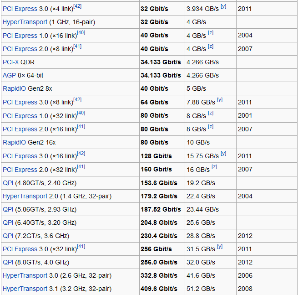The image size is (298, 295).
Task: Open RapidIO link in Gen2 8x row
Action: click(x=14, y=88)
